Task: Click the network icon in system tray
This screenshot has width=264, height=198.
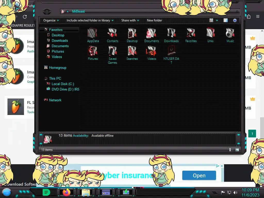Action: (229, 192)
